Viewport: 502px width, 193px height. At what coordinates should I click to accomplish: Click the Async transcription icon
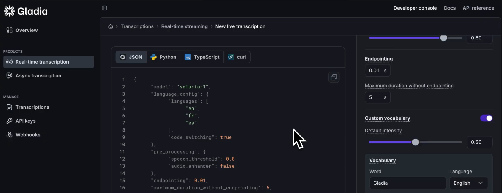click(10, 76)
